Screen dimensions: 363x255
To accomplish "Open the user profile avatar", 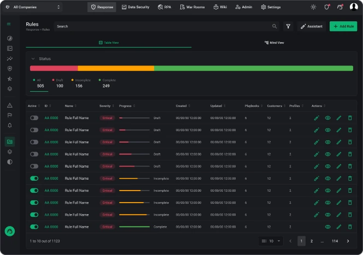I will click(354, 7).
